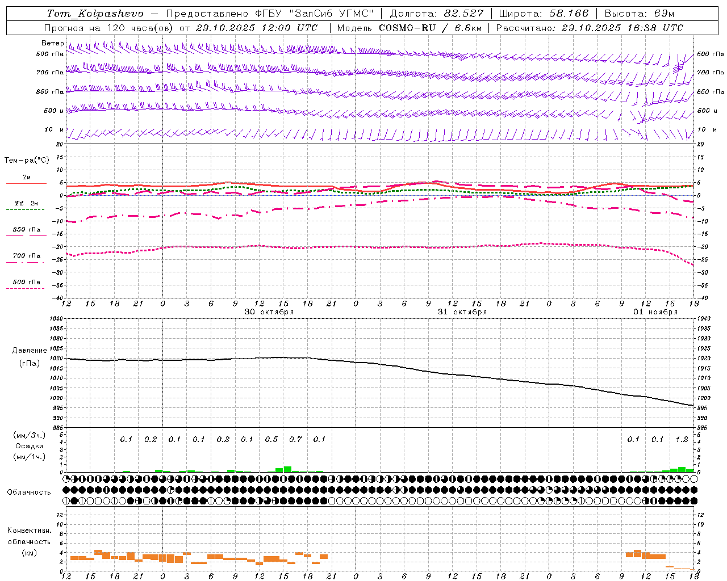Select the '2м' temperature legend entry
Screen dimensions: 727x581
(x=27, y=177)
